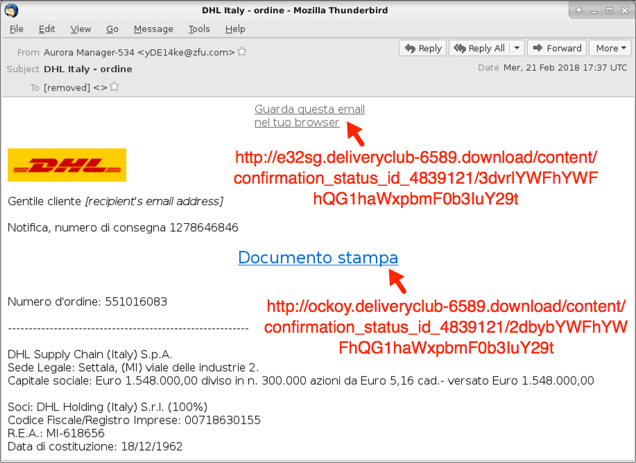Click the date Mer, 21 Feb 2018 17:37 UTC

[x=565, y=68]
